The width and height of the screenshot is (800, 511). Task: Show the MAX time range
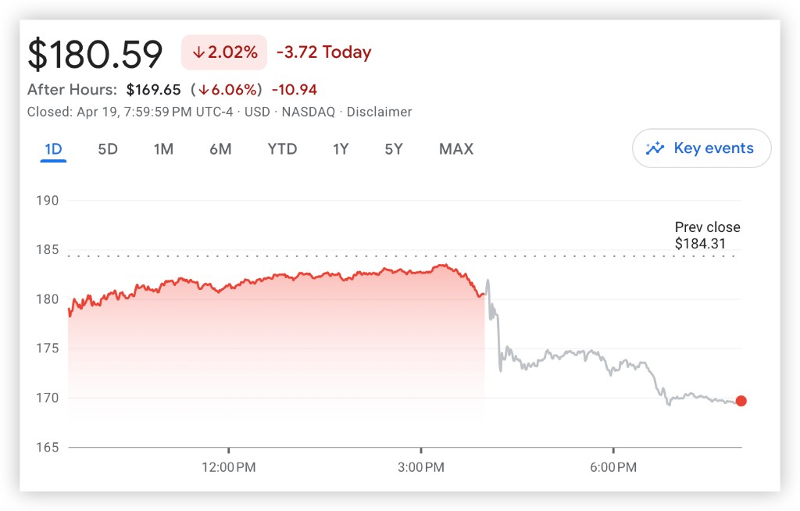click(x=456, y=148)
